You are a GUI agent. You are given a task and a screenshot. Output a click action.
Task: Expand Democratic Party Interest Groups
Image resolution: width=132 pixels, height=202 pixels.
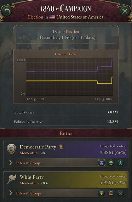tap(25, 163)
